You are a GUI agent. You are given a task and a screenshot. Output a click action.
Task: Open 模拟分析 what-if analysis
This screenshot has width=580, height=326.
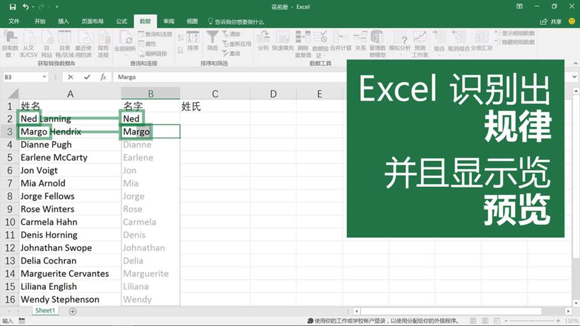point(400,42)
